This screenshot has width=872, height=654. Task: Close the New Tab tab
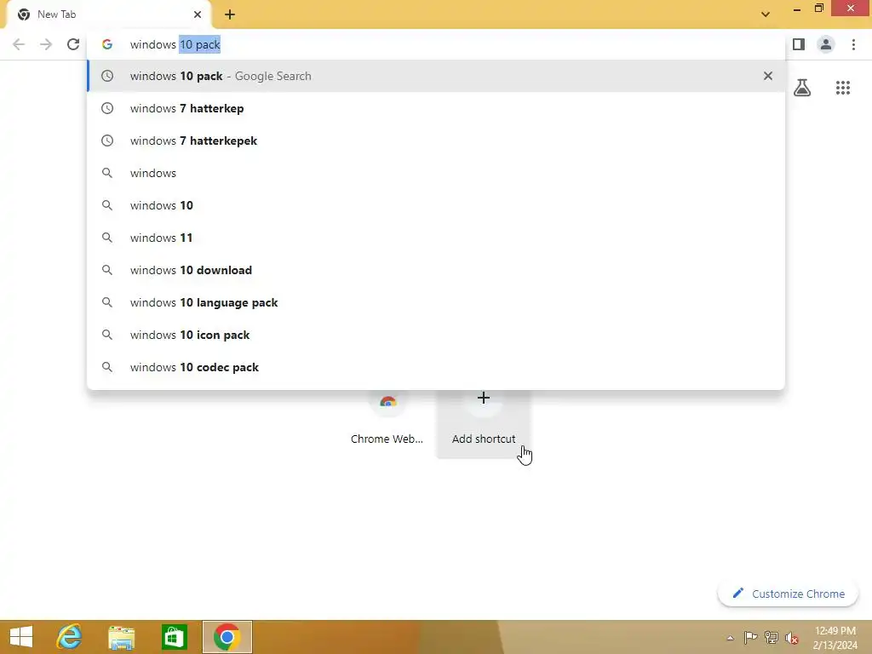point(198,14)
